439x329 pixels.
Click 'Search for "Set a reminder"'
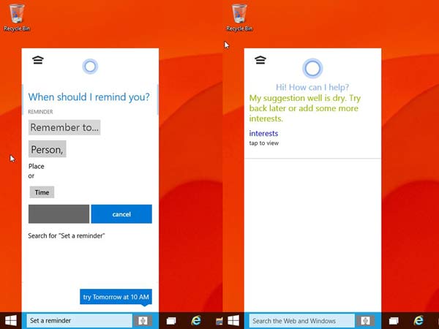click(x=67, y=236)
